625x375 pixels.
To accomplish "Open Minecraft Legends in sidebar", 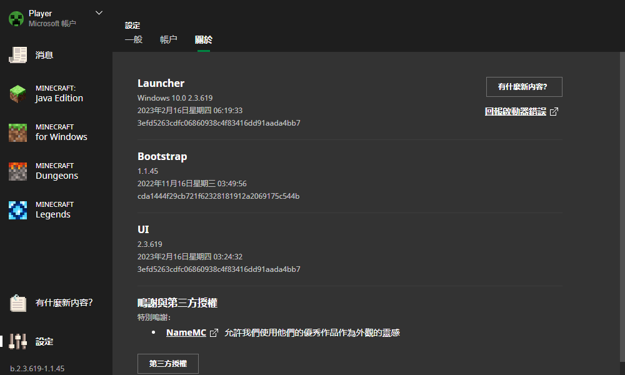I will click(x=56, y=210).
